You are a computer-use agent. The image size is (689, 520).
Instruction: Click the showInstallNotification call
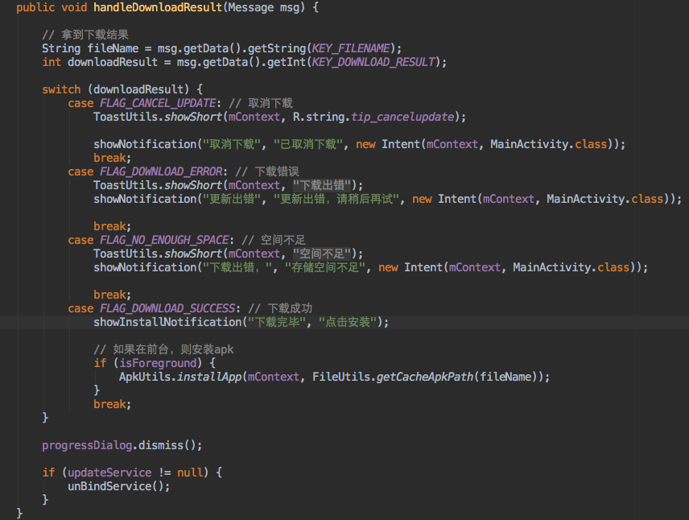tap(167, 322)
